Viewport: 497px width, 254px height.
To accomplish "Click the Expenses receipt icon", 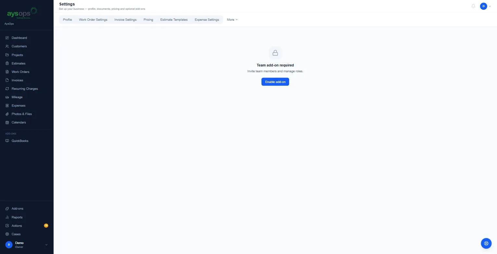I will tap(7, 106).
